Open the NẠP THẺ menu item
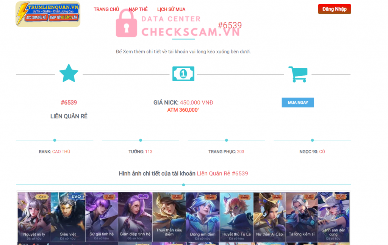 click(x=138, y=9)
